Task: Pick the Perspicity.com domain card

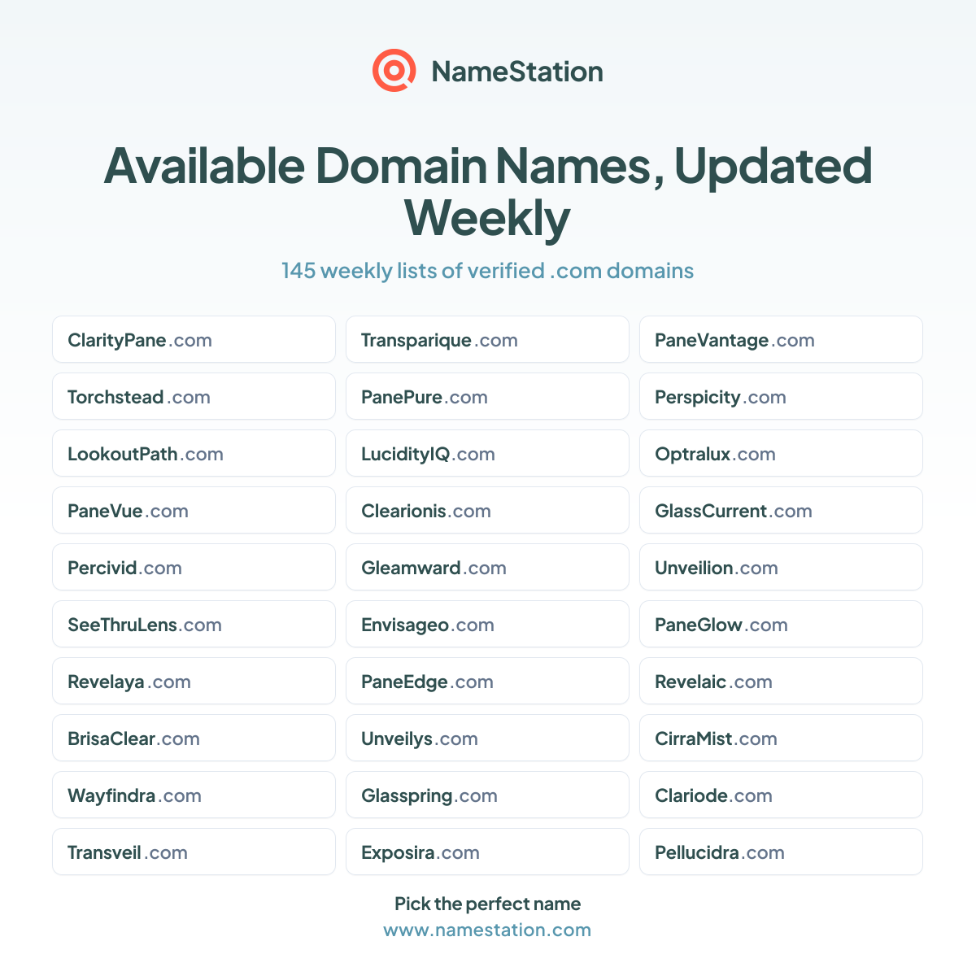Action: coord(781,396)
